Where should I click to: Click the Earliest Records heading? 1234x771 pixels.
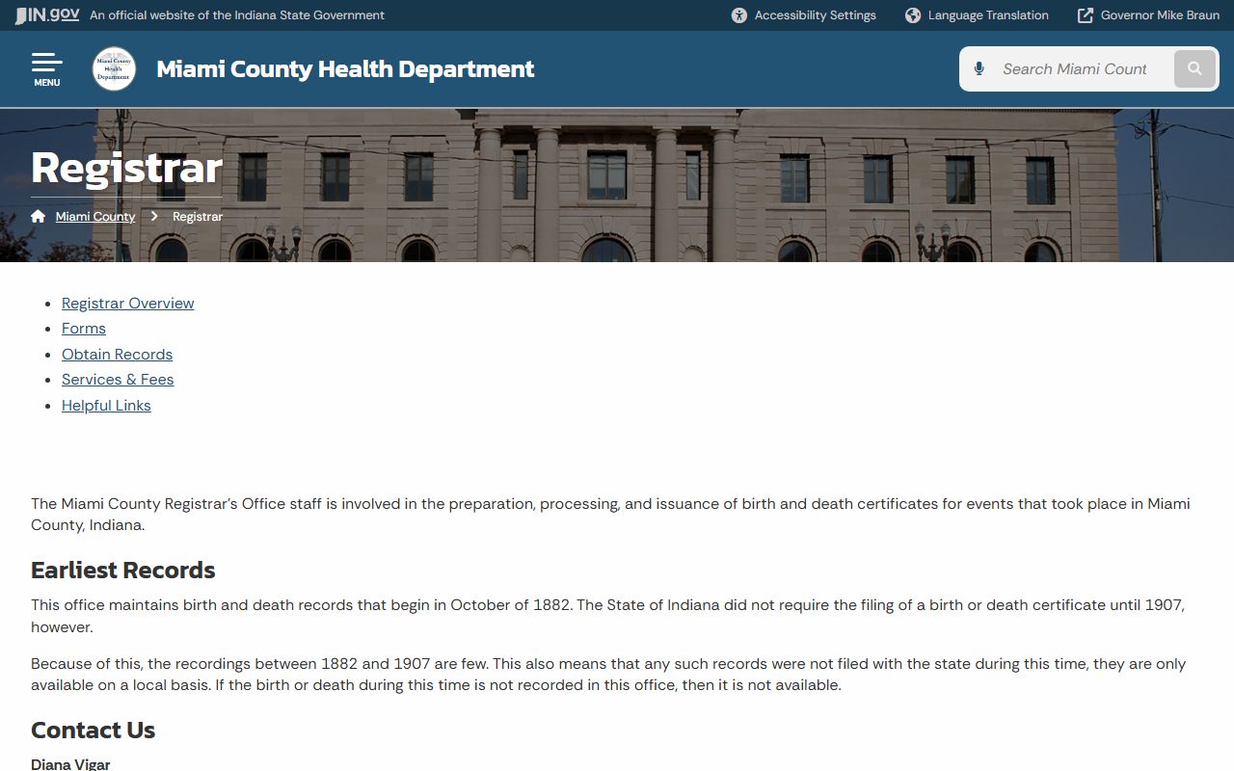pos(123,571)
